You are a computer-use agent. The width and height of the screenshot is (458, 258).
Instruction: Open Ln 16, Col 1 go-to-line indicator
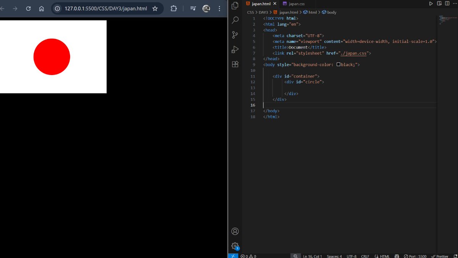[312, 256]
